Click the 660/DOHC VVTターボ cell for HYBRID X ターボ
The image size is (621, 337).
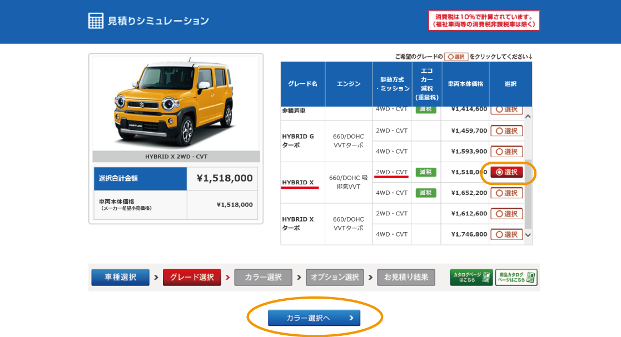point(349,224)
